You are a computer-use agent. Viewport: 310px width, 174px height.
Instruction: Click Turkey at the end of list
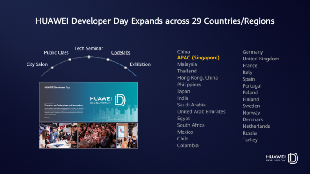[250, 140]
